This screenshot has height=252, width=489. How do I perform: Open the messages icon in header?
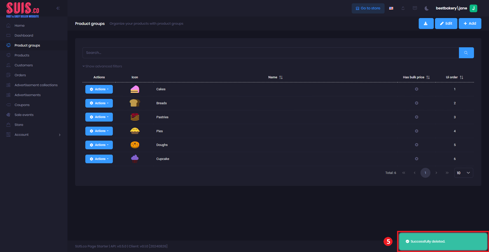pos(415,8)
